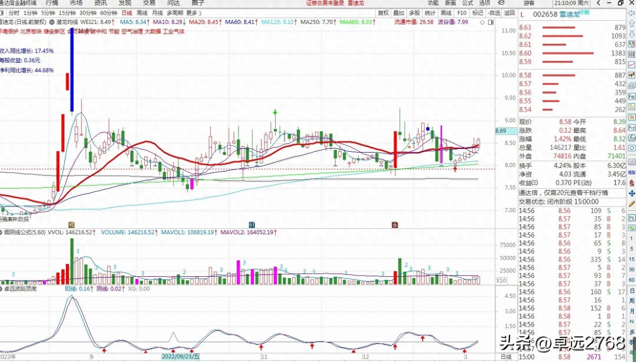
Task: Click the blue square marker above candles
Action: (428, 129)
